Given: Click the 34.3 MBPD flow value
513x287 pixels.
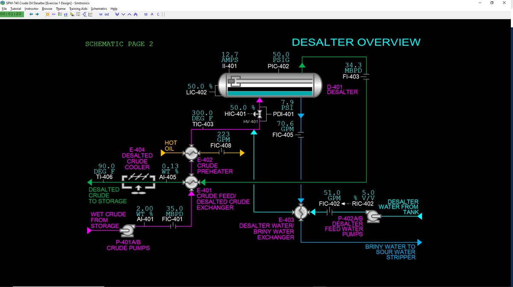Looking at the screenshot, I should (354, 67).
